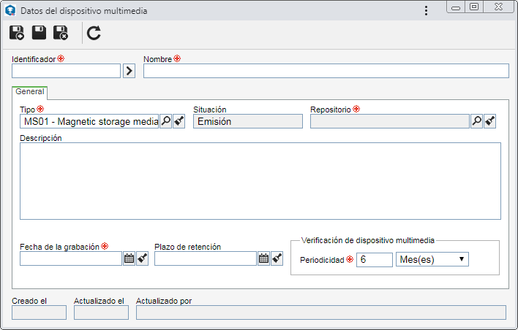Click the Save and New toolbar icon
The height and width of the screenshot is (330, 518).
(x=17, y=33)
